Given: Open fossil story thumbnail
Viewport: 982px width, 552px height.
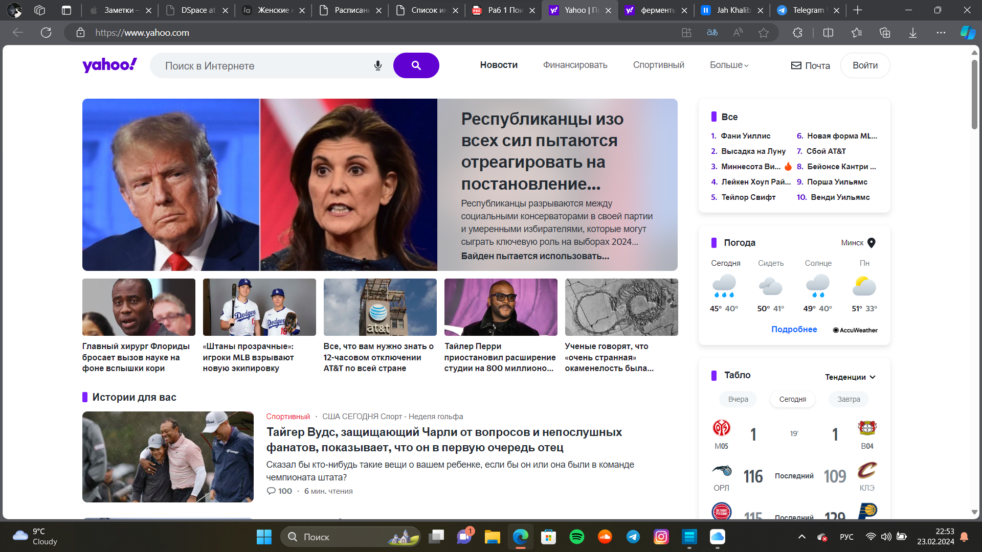Looking at the screenshot, I should (x=621, y=307).
